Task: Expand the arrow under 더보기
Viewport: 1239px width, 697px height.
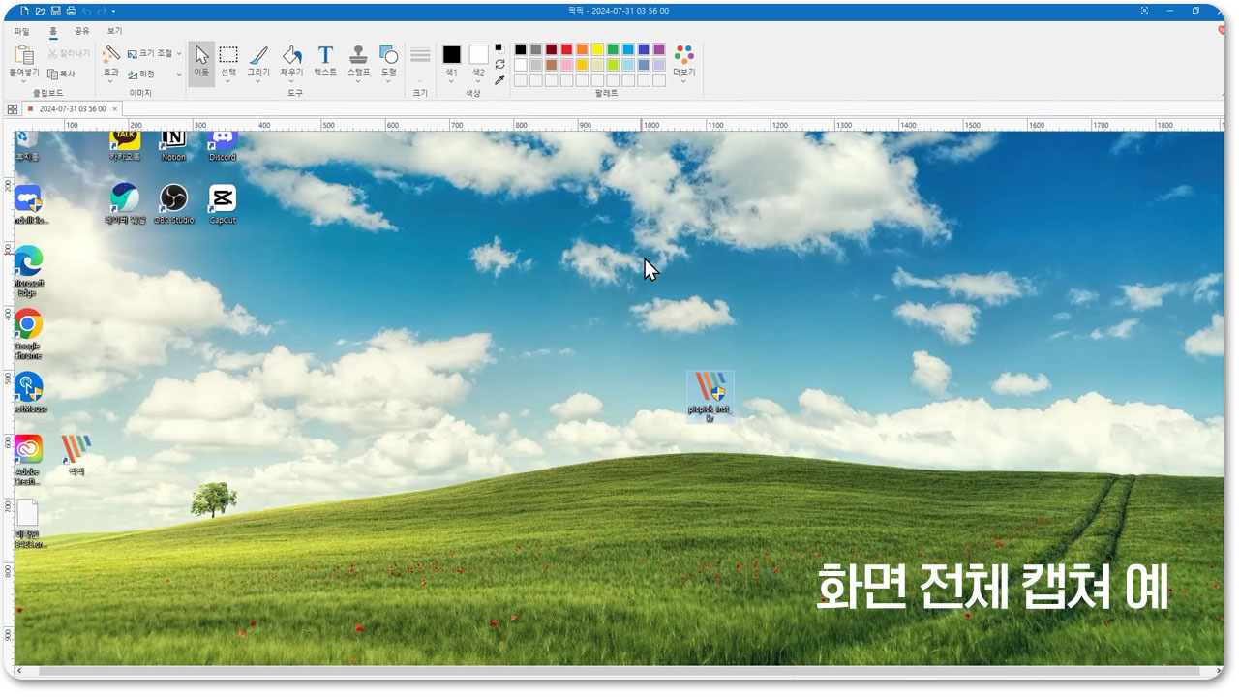Action: click(x=684, y=81)
